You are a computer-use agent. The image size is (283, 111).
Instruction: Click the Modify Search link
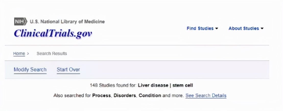[30, 69]
